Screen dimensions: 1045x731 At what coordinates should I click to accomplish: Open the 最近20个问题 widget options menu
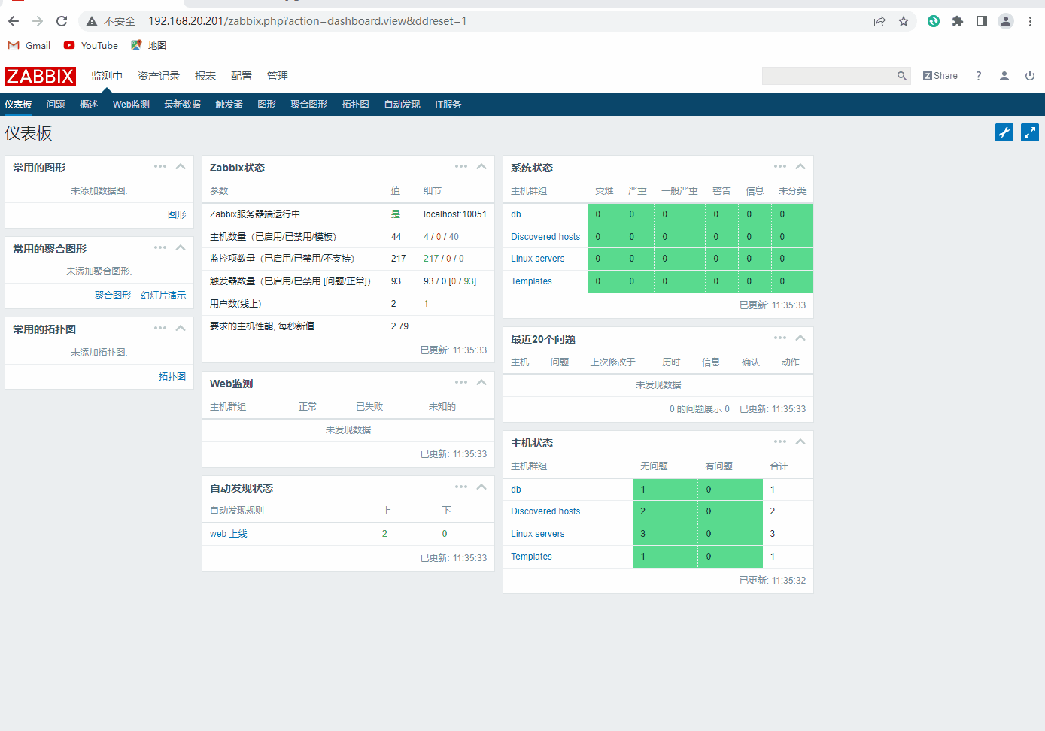coord(780,338)
